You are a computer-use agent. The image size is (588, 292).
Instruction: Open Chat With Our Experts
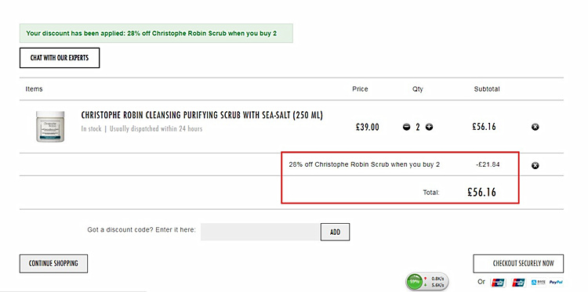pos(60,58)
